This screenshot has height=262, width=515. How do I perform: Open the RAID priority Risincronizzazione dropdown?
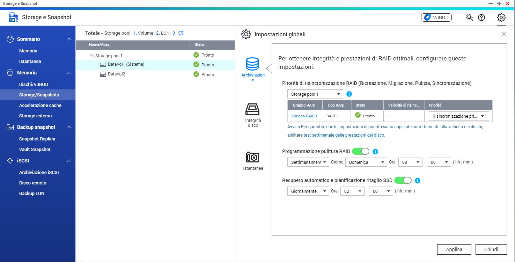pyautogui.click(x=458, y=116)
